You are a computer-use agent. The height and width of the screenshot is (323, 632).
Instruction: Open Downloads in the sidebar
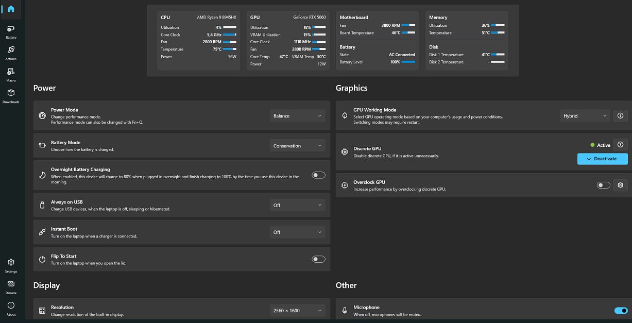tap(11, 96)
